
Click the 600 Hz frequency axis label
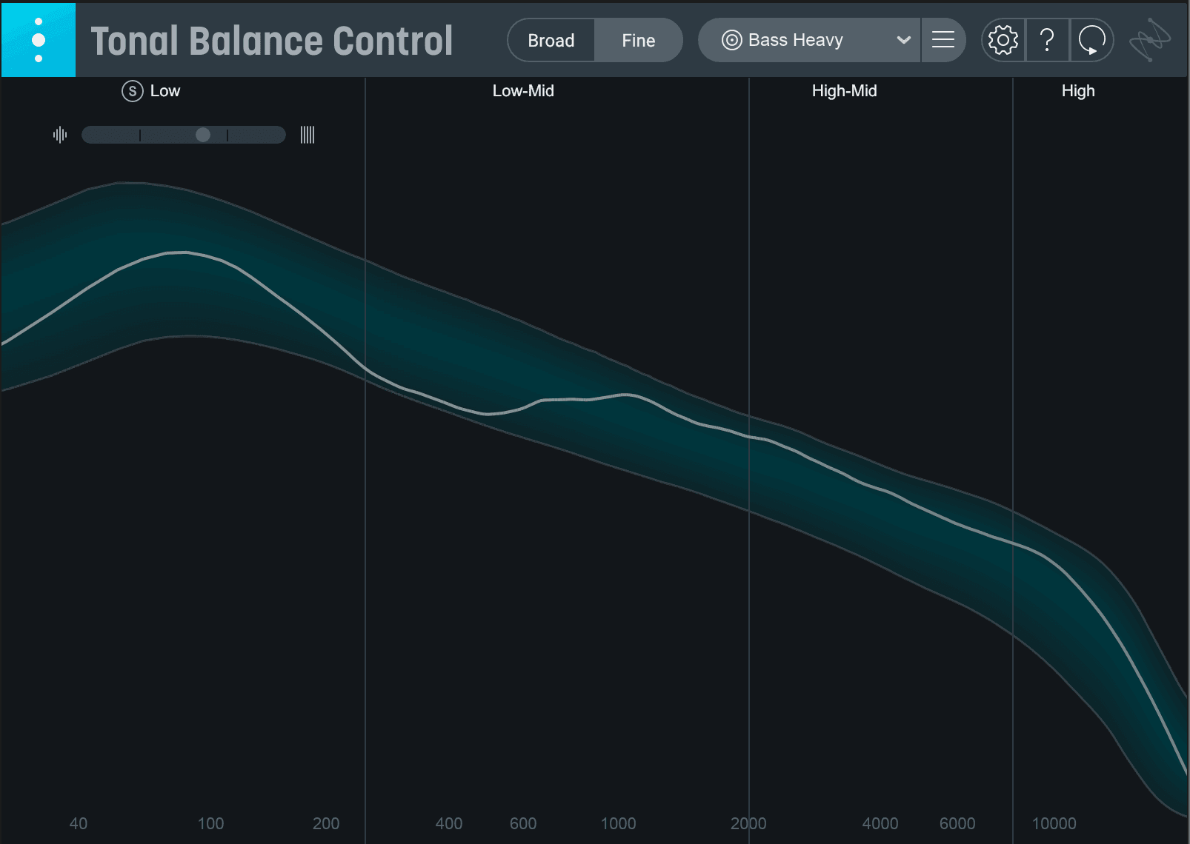(523, 823)
